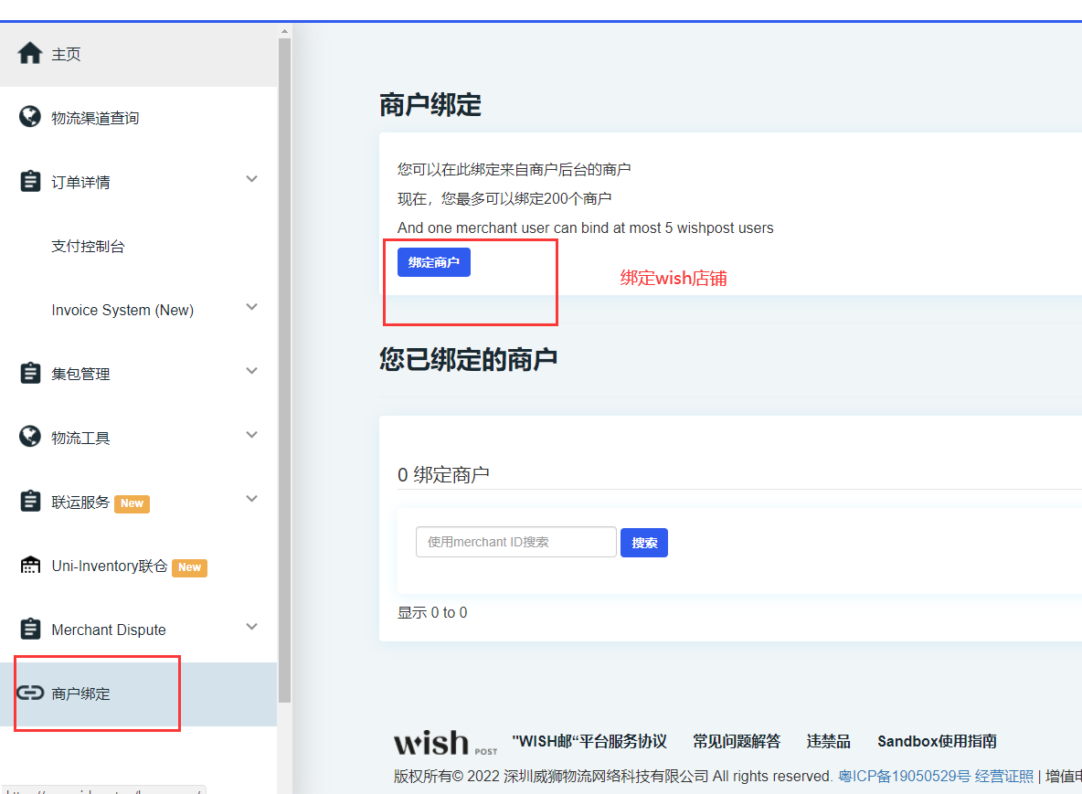Image resolution: width=1082 pixels, height=794 pixels.
Task: Click the link icon beside 商户绑定
Action: [30, 693]
